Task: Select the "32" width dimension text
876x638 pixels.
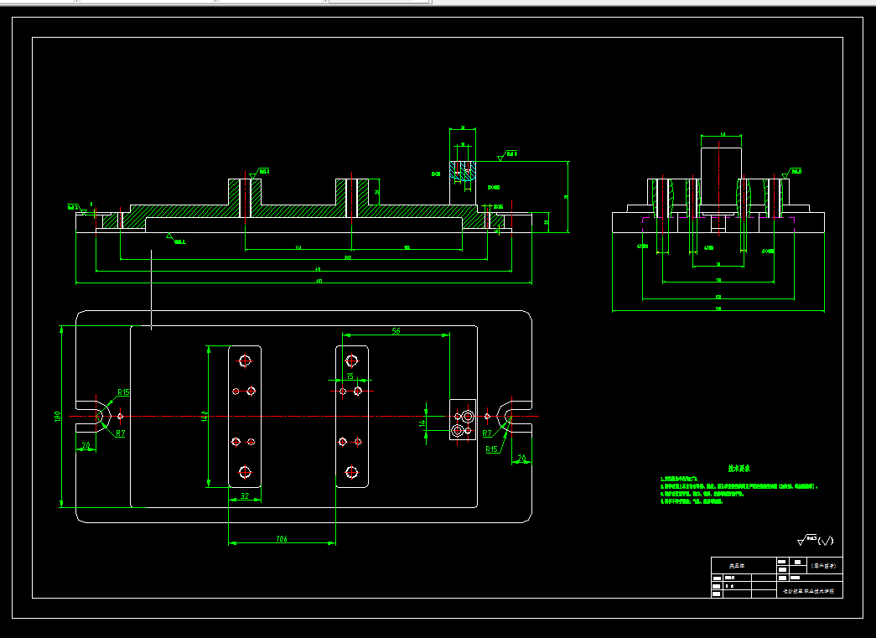Action: point(245,495)
